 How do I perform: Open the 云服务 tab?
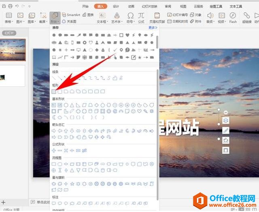[198, 6]
